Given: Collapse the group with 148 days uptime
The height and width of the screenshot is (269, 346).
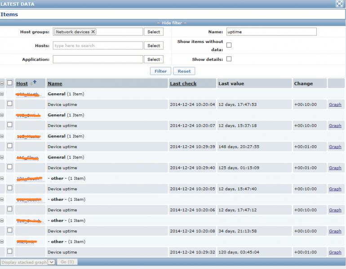Looking at the screenshot, I should [2, 136].
